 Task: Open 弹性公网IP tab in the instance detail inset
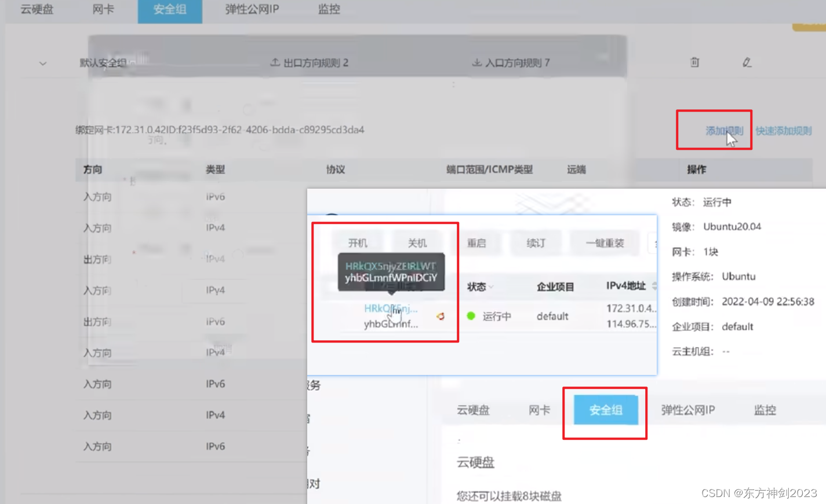(x=688, y=410)
